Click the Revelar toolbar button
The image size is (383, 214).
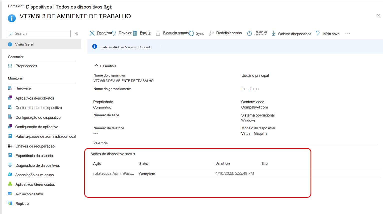pos(122,33)
